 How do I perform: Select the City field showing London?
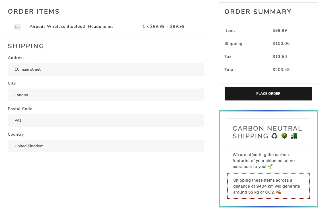pyautogui.click(x=106, y=95)
